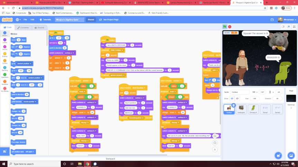
Task: Click the See Project Page button
Action: tap(109, 20)
